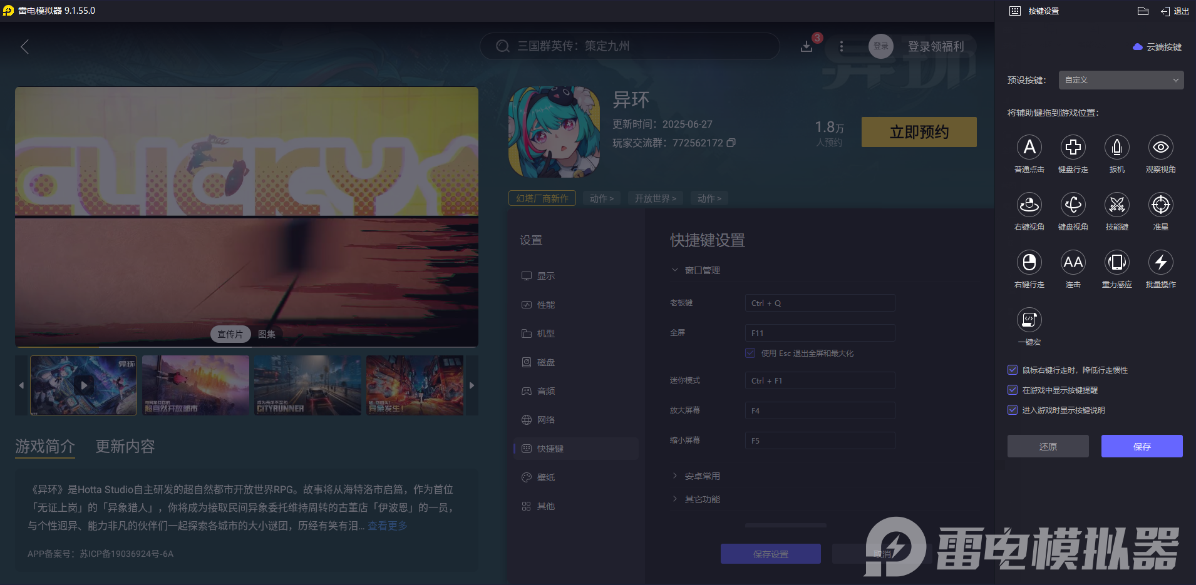Click the 立即预约 reservation button
This screenshot has width=1196, height=585.
point(918,132)
